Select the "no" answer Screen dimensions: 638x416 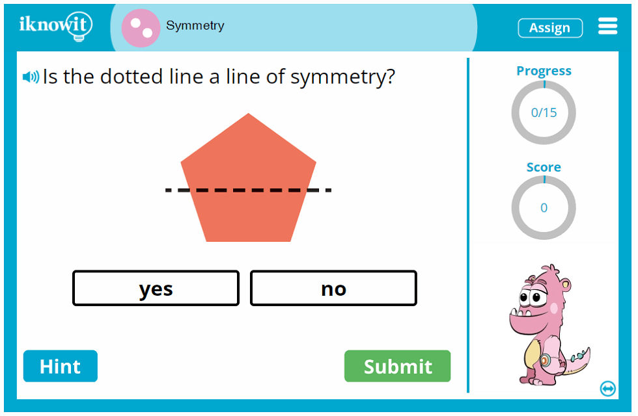coord(333,289)
